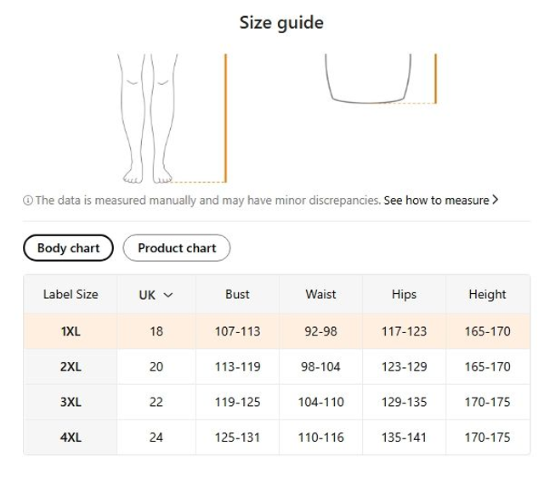Switch to the Product chart tab
Screen dimensions: 544x480
pos(177,248)
